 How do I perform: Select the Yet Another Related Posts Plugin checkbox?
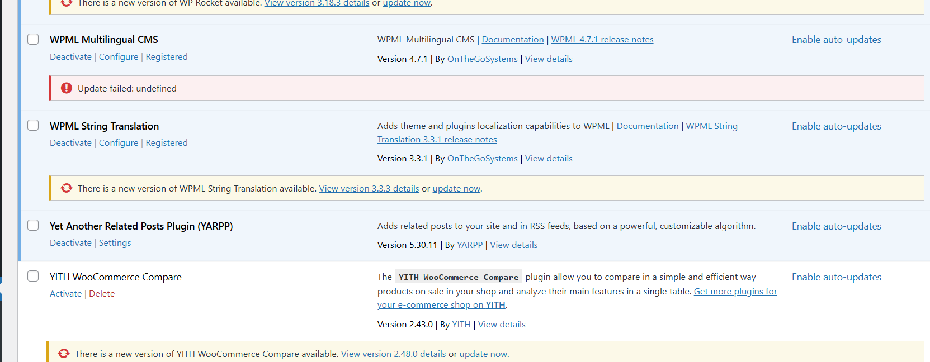(x=33, y=225)
